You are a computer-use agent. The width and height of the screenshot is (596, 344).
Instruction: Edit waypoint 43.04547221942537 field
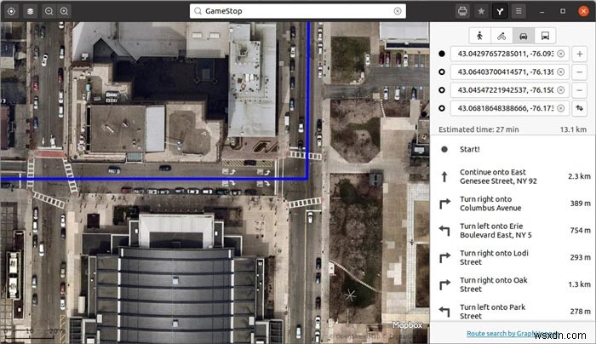tap(509, 90)
